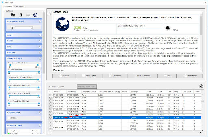Screen dimensions: 208x137
Task: Select the STM32F103C4 part number cell
Action: (59, 109)
